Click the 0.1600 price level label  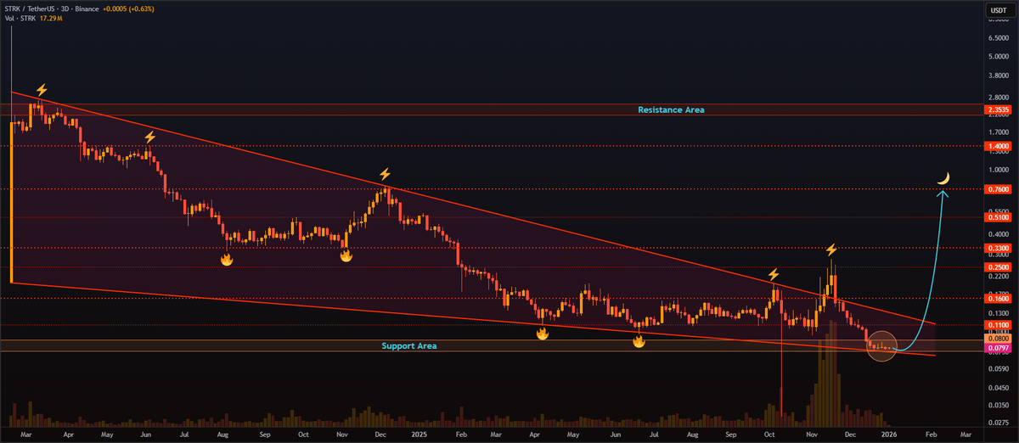tap(997, 298)
